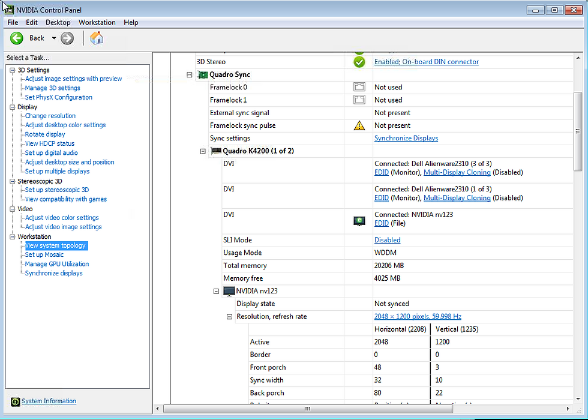Click the vertical scrollbar thumb in topology pane
The width and height of the screenshot is (588, 420).
point(577,131)
